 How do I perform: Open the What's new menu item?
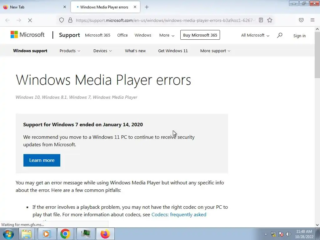pyautogui.click(x=135, y=51)
